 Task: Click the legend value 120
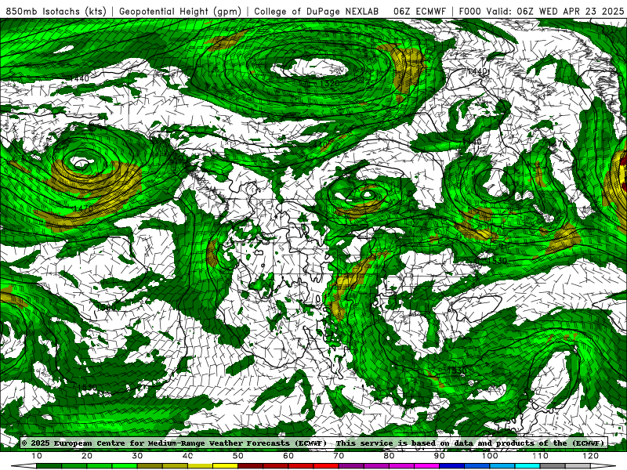coord(591,456)
